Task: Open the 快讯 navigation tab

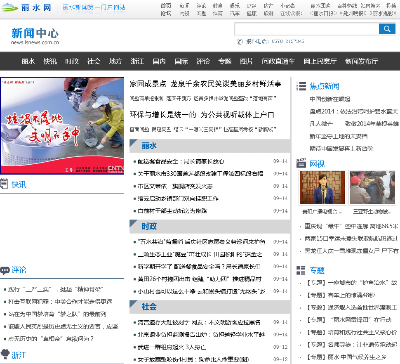Action: pos(50,61)
